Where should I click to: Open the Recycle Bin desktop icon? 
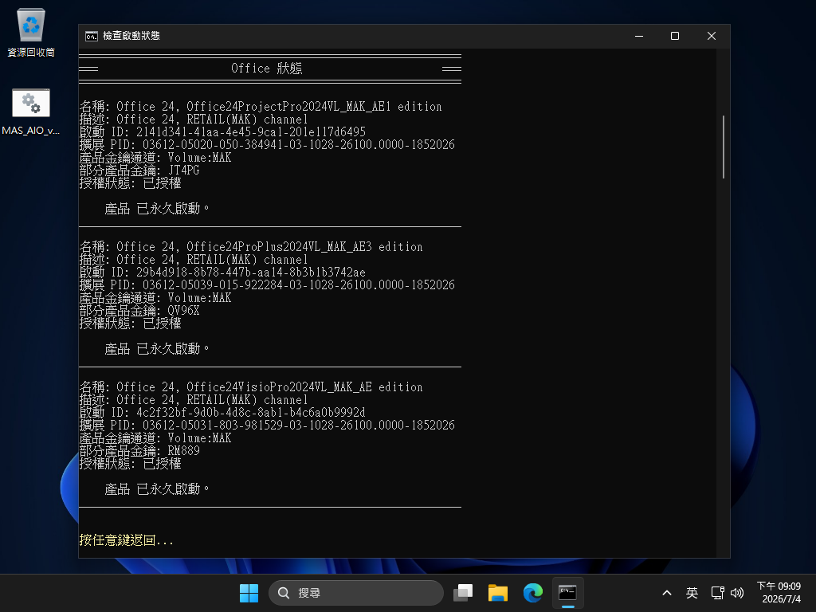pyautogui.click(x=31, y=33)
